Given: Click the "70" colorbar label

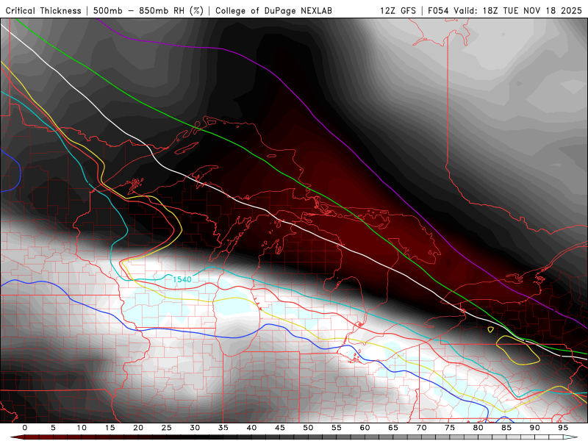Looking at the screenshot, I should pos(421,428).
